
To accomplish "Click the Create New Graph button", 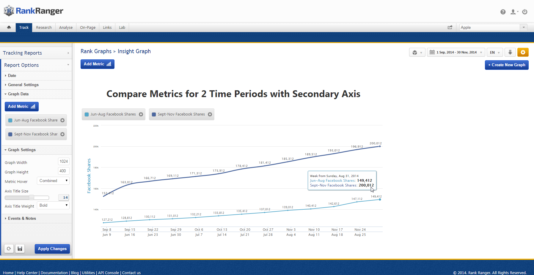I will click(506, 65).
